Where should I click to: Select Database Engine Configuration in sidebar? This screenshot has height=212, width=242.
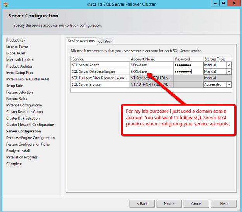coord(30,138)
